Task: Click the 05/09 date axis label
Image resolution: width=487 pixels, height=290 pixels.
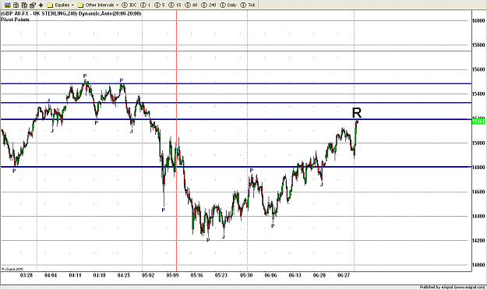Action: coord(173,275)
